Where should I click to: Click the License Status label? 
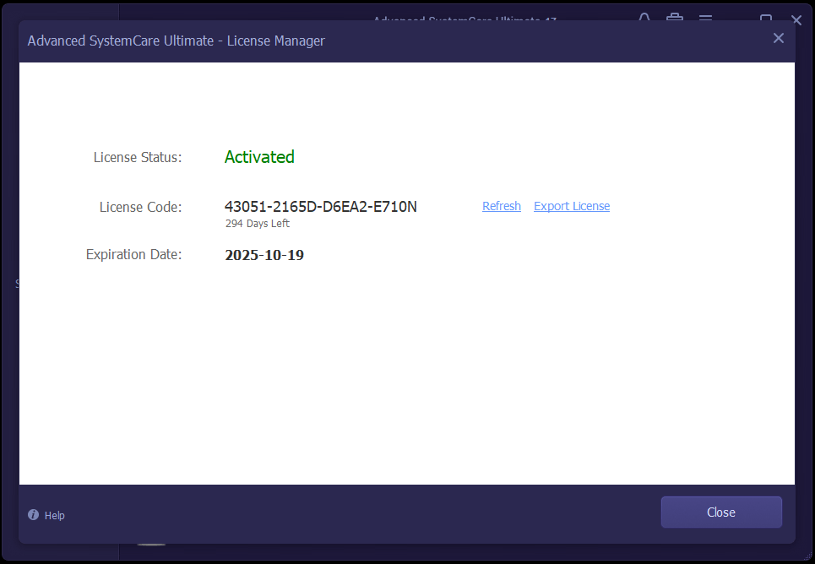point(138,157)
